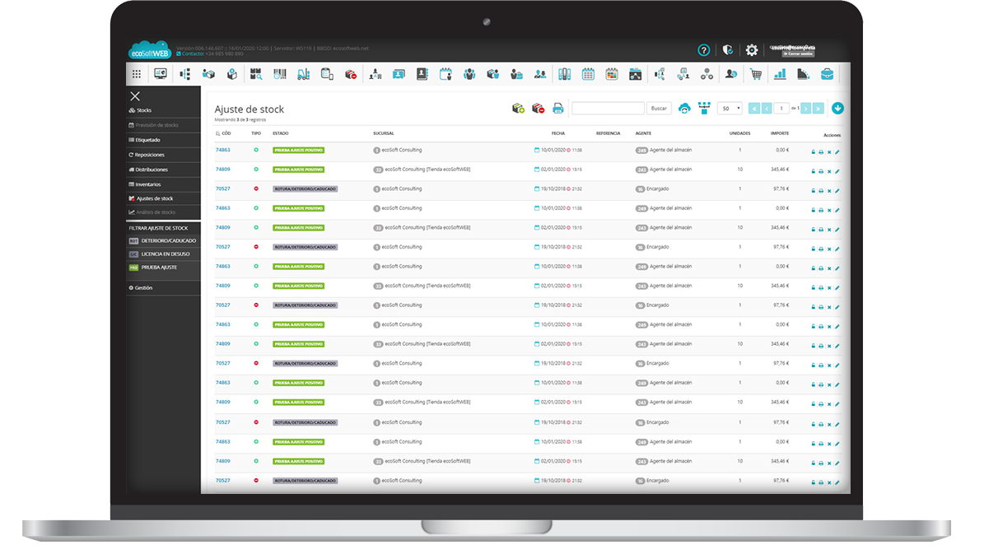Open the shield security icon in header
Screen dimensions: 984x554
(728, 50)
